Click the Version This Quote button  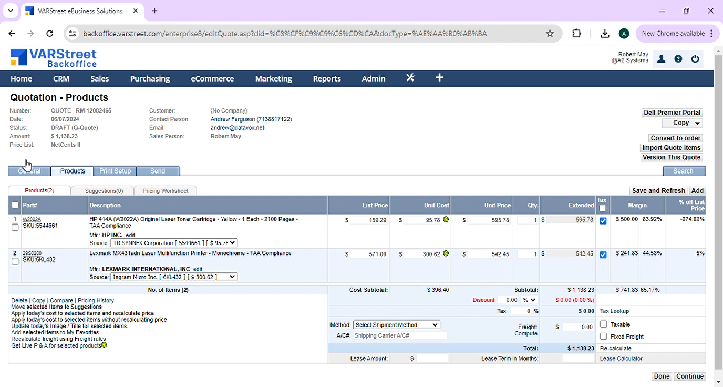click(x=672, y=157)
